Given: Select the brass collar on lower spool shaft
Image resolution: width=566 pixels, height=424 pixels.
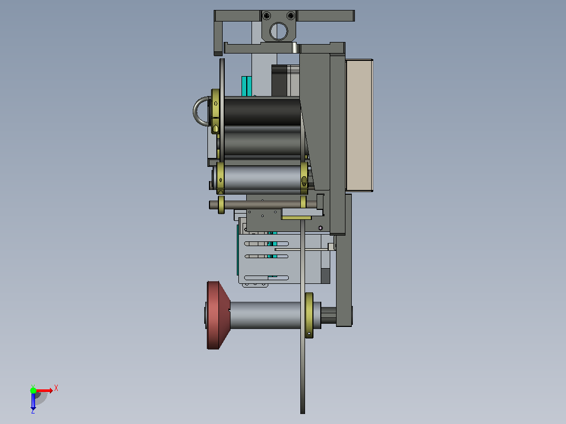Looking at the screenshot, I should (309, 315).
